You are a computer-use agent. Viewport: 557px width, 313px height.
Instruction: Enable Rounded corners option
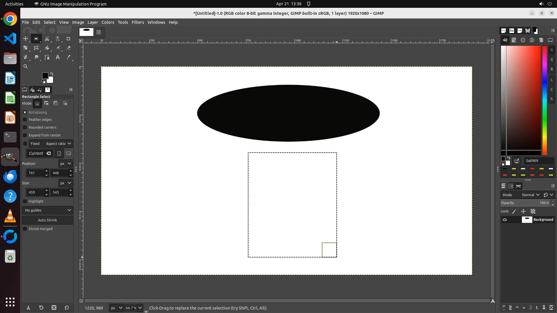(x=25, y=127)
